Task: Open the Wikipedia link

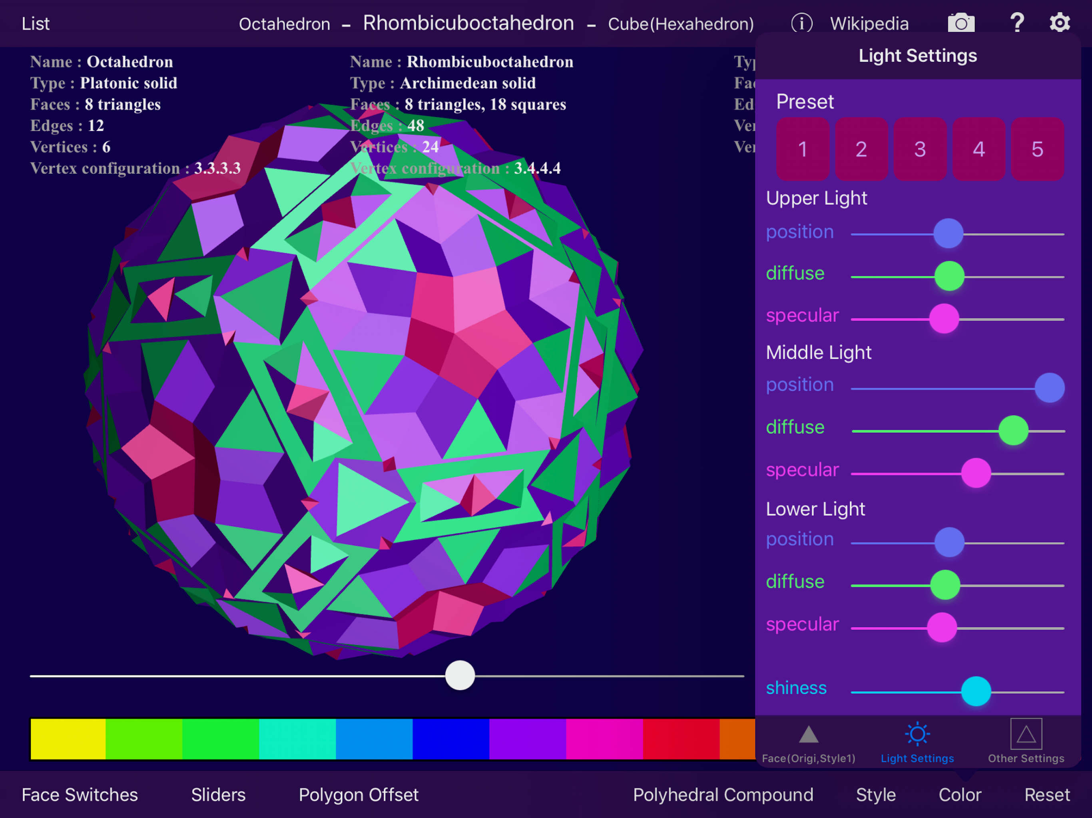Action: tap(869, 24)
